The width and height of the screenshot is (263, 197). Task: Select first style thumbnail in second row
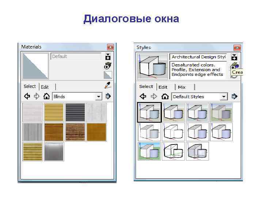[x=149, y=132]
